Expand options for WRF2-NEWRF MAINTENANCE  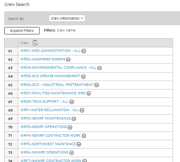coord(74,119)
